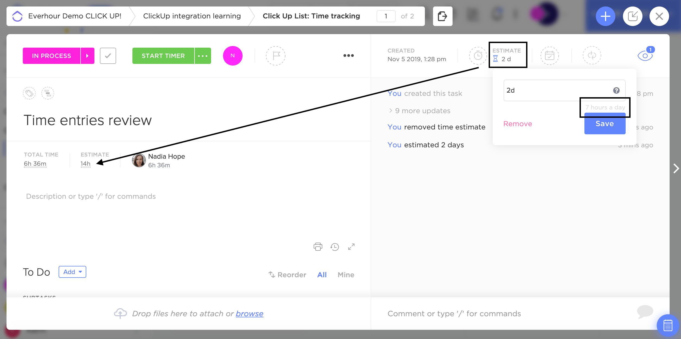Expand description to full screen

pos(351,247)
